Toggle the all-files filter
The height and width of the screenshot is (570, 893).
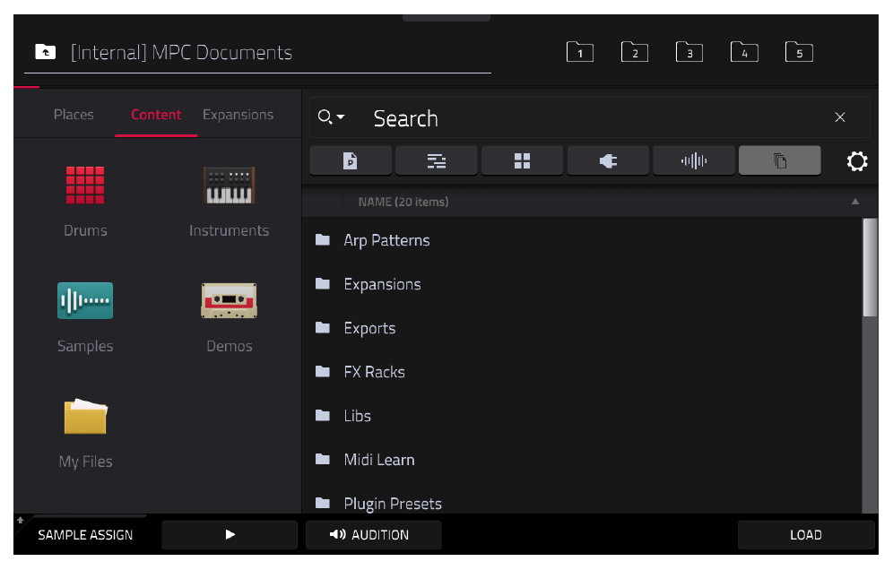point(780,160)
